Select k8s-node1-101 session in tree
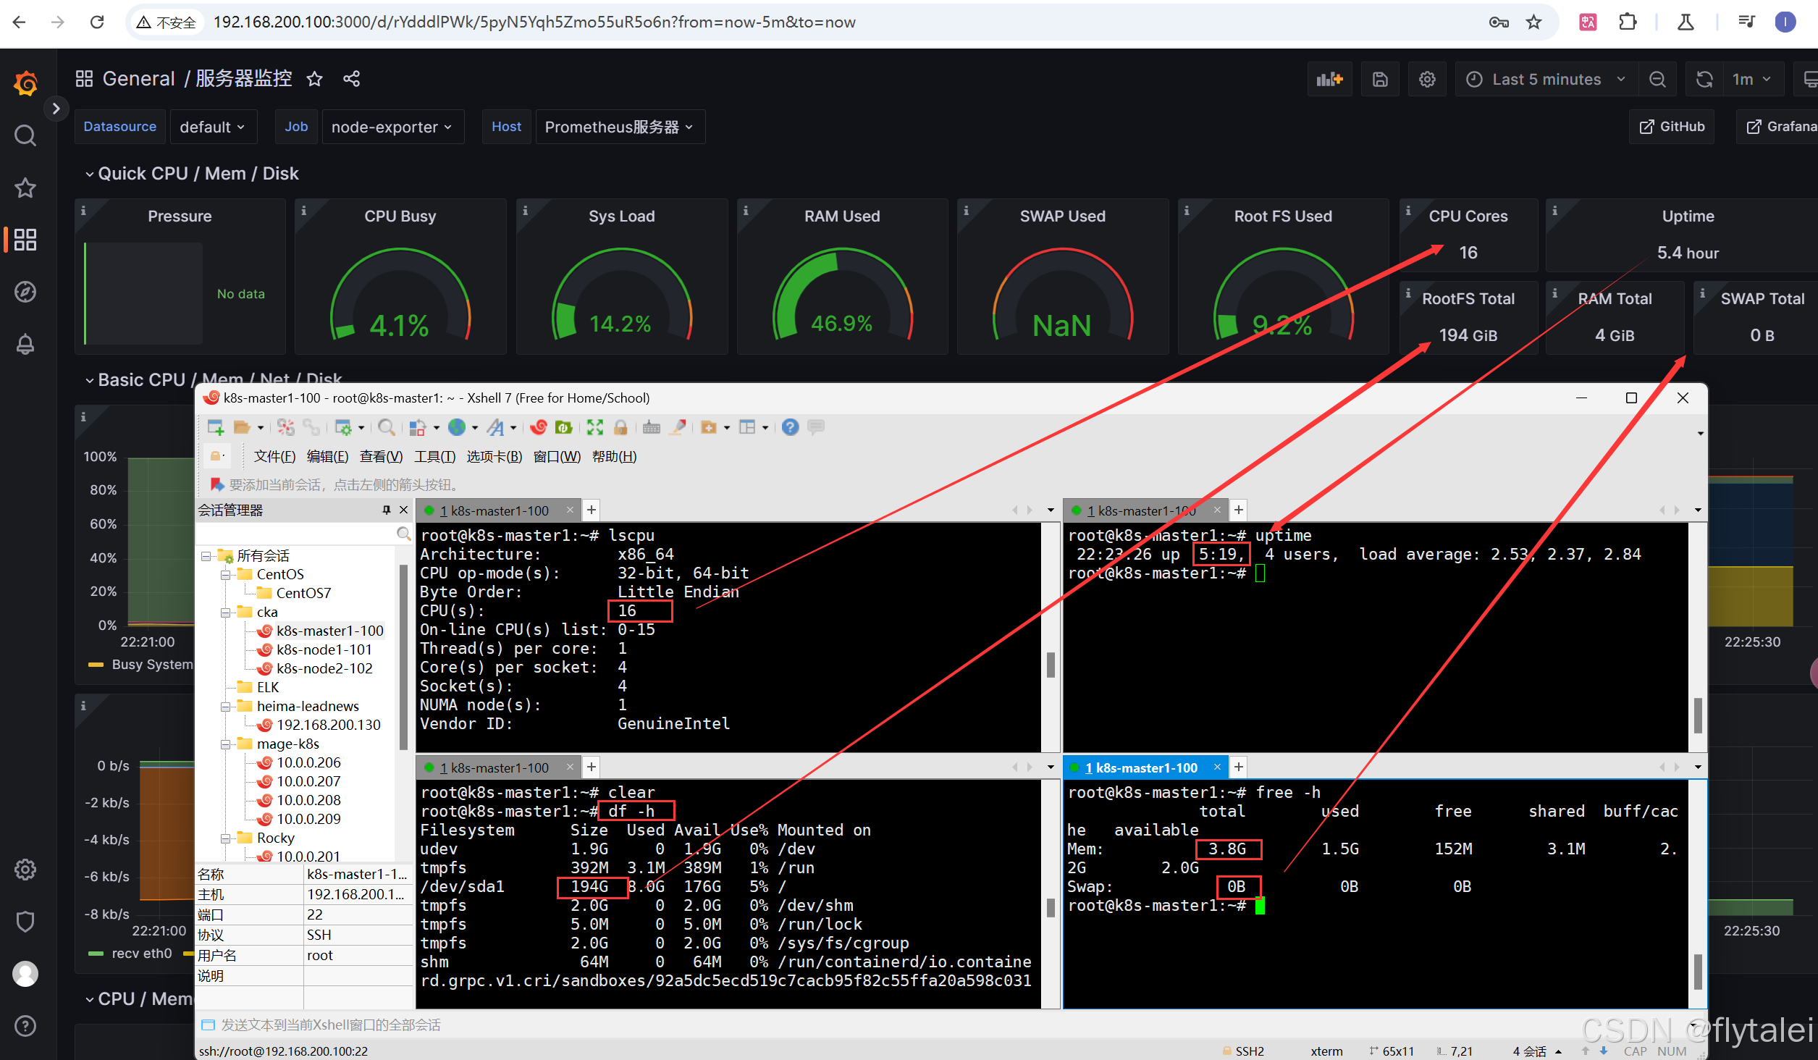 (324, 649)
